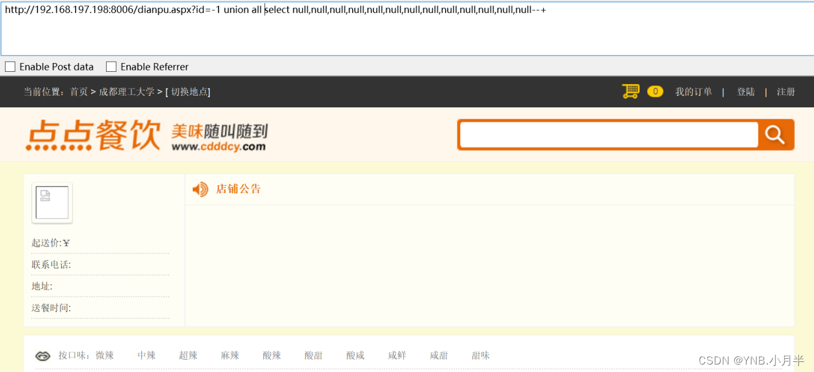The width and height of the screenshot is (814, 372).
Task: Click the 起送价 minimum order label
Action: tap(47, 243)
